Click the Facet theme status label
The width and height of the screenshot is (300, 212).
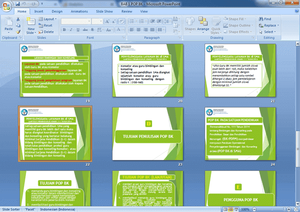coord(30,210)
